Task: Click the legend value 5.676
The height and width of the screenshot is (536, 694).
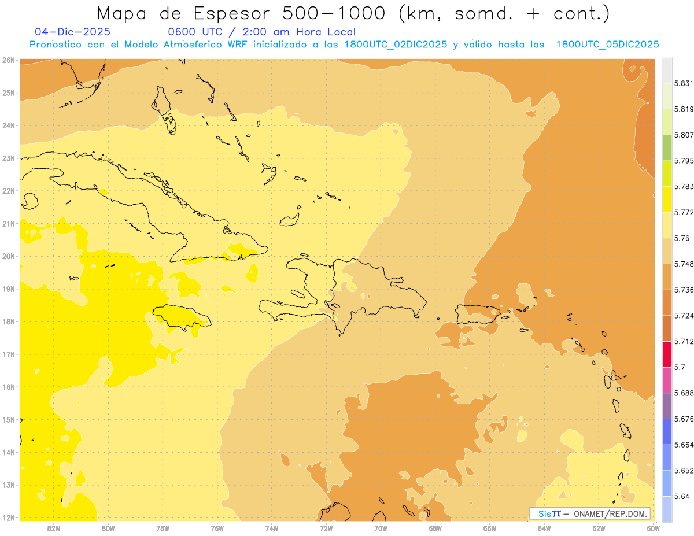Action: tap(685, 419)
